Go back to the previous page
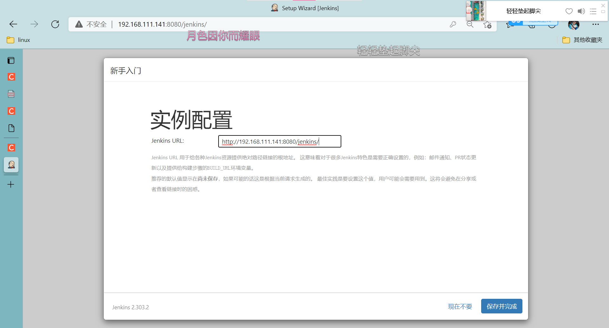609x328 pixels. point(13,24)
